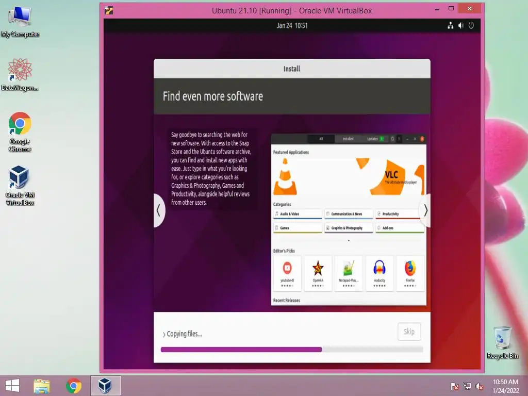
Task: Open the Recycle Bin
Action: (x=502, y=342)
